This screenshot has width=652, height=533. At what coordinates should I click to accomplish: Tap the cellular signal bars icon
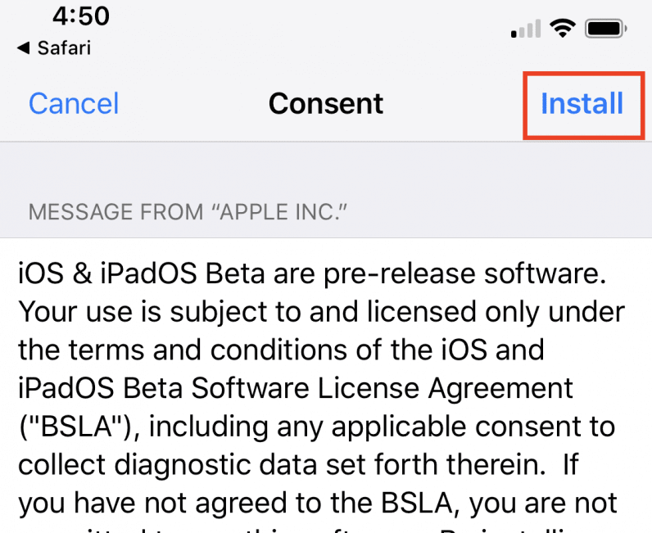(526, 29)
